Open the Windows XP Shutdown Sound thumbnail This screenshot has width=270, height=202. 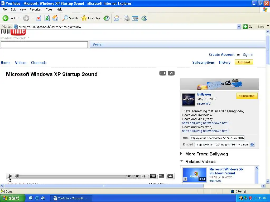195,175
